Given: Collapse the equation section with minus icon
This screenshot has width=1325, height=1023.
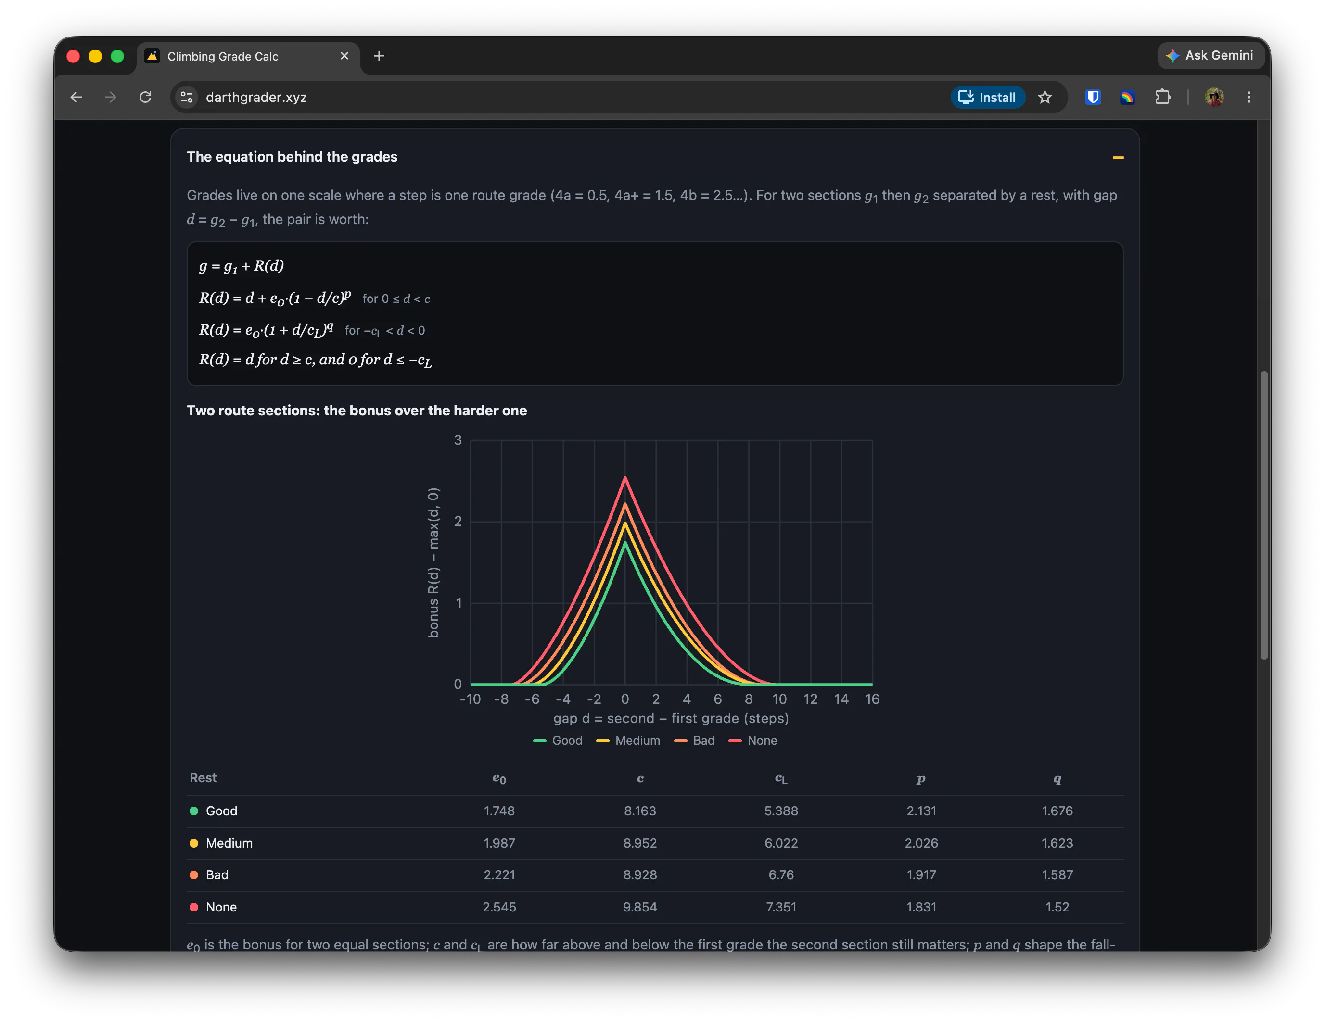Looking at the screenshot, I should (1118, 158).
